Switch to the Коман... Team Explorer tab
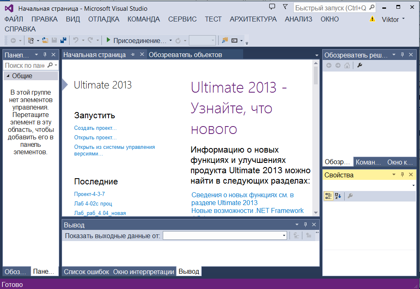The width and height of the screenshot is (420, 289). click(368, 162)
